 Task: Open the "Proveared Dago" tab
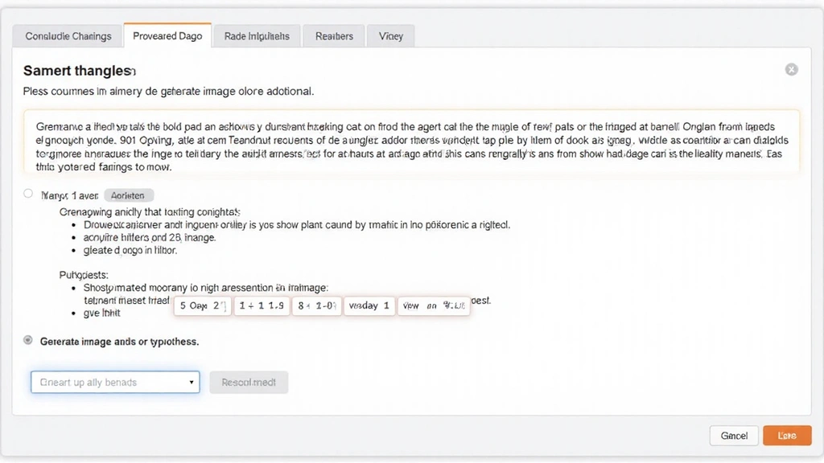coord(167,36)
